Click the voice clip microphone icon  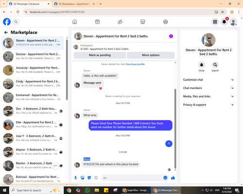click(x=75, y=178)
